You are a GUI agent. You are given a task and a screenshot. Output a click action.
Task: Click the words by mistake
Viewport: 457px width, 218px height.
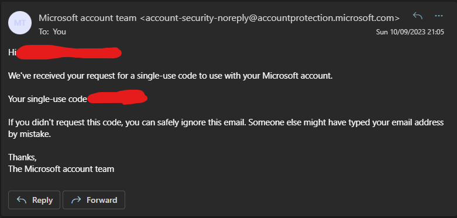click(x=30, y=135)
